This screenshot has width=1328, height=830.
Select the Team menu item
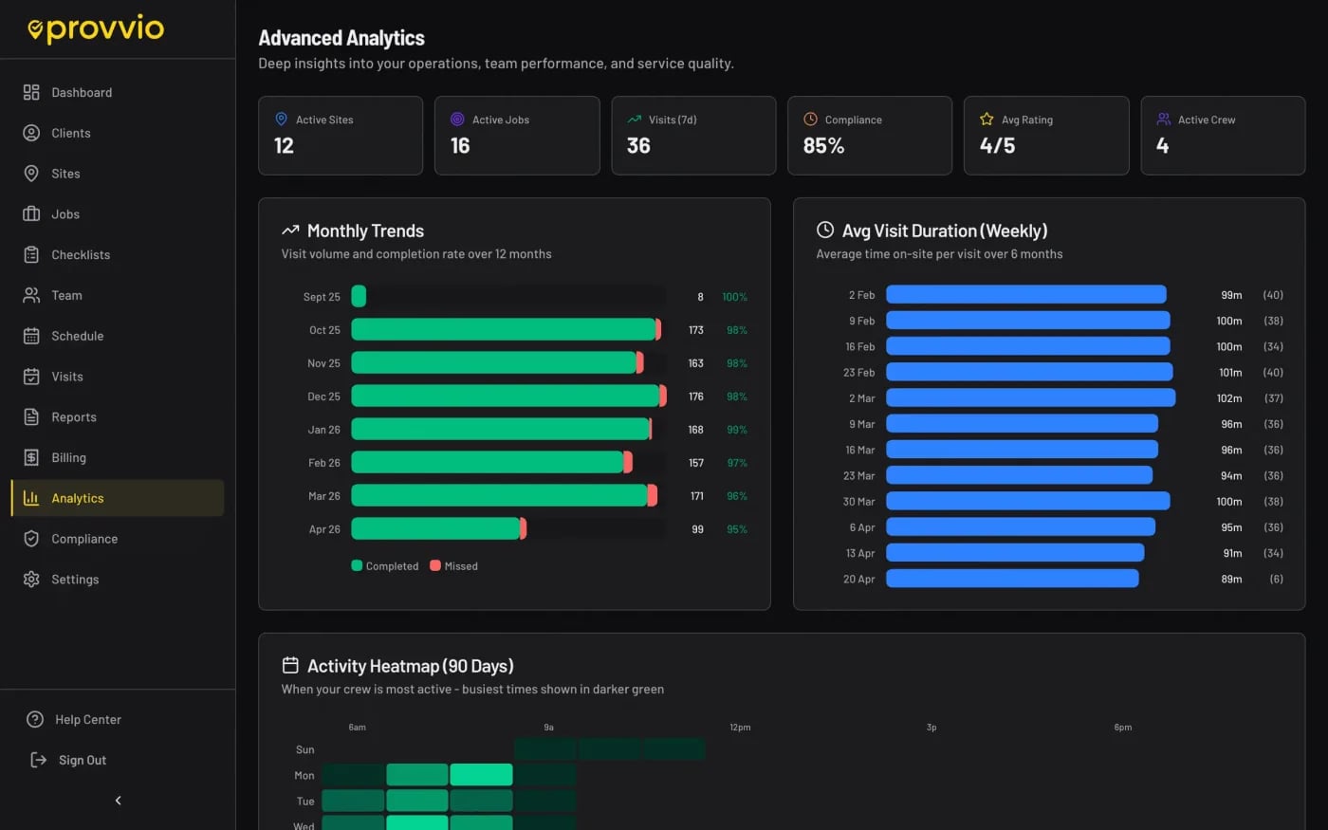[118, 295]
